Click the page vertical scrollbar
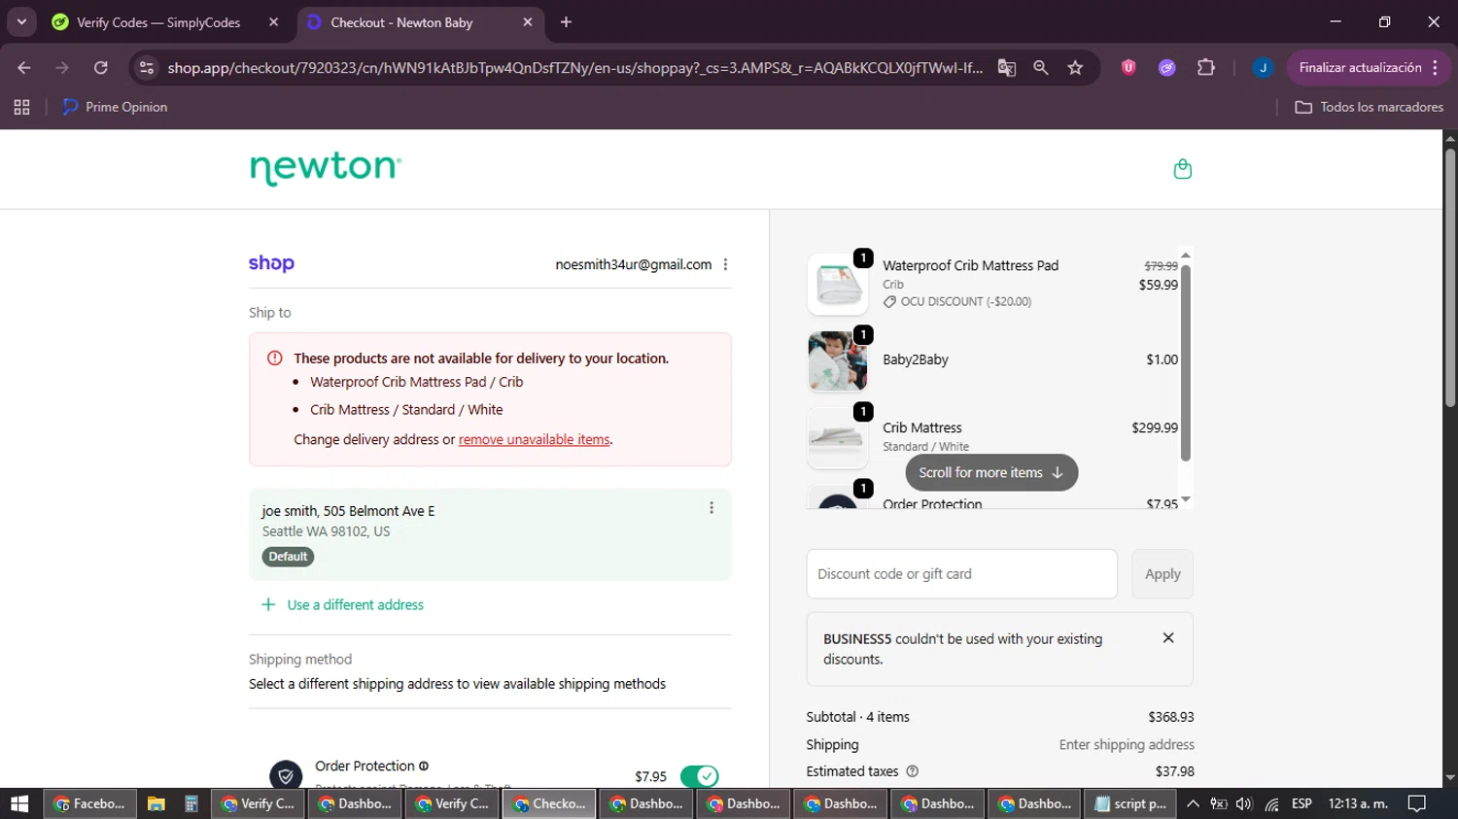The height and width of the screenshot is (819, 1458). [1450, 277]
